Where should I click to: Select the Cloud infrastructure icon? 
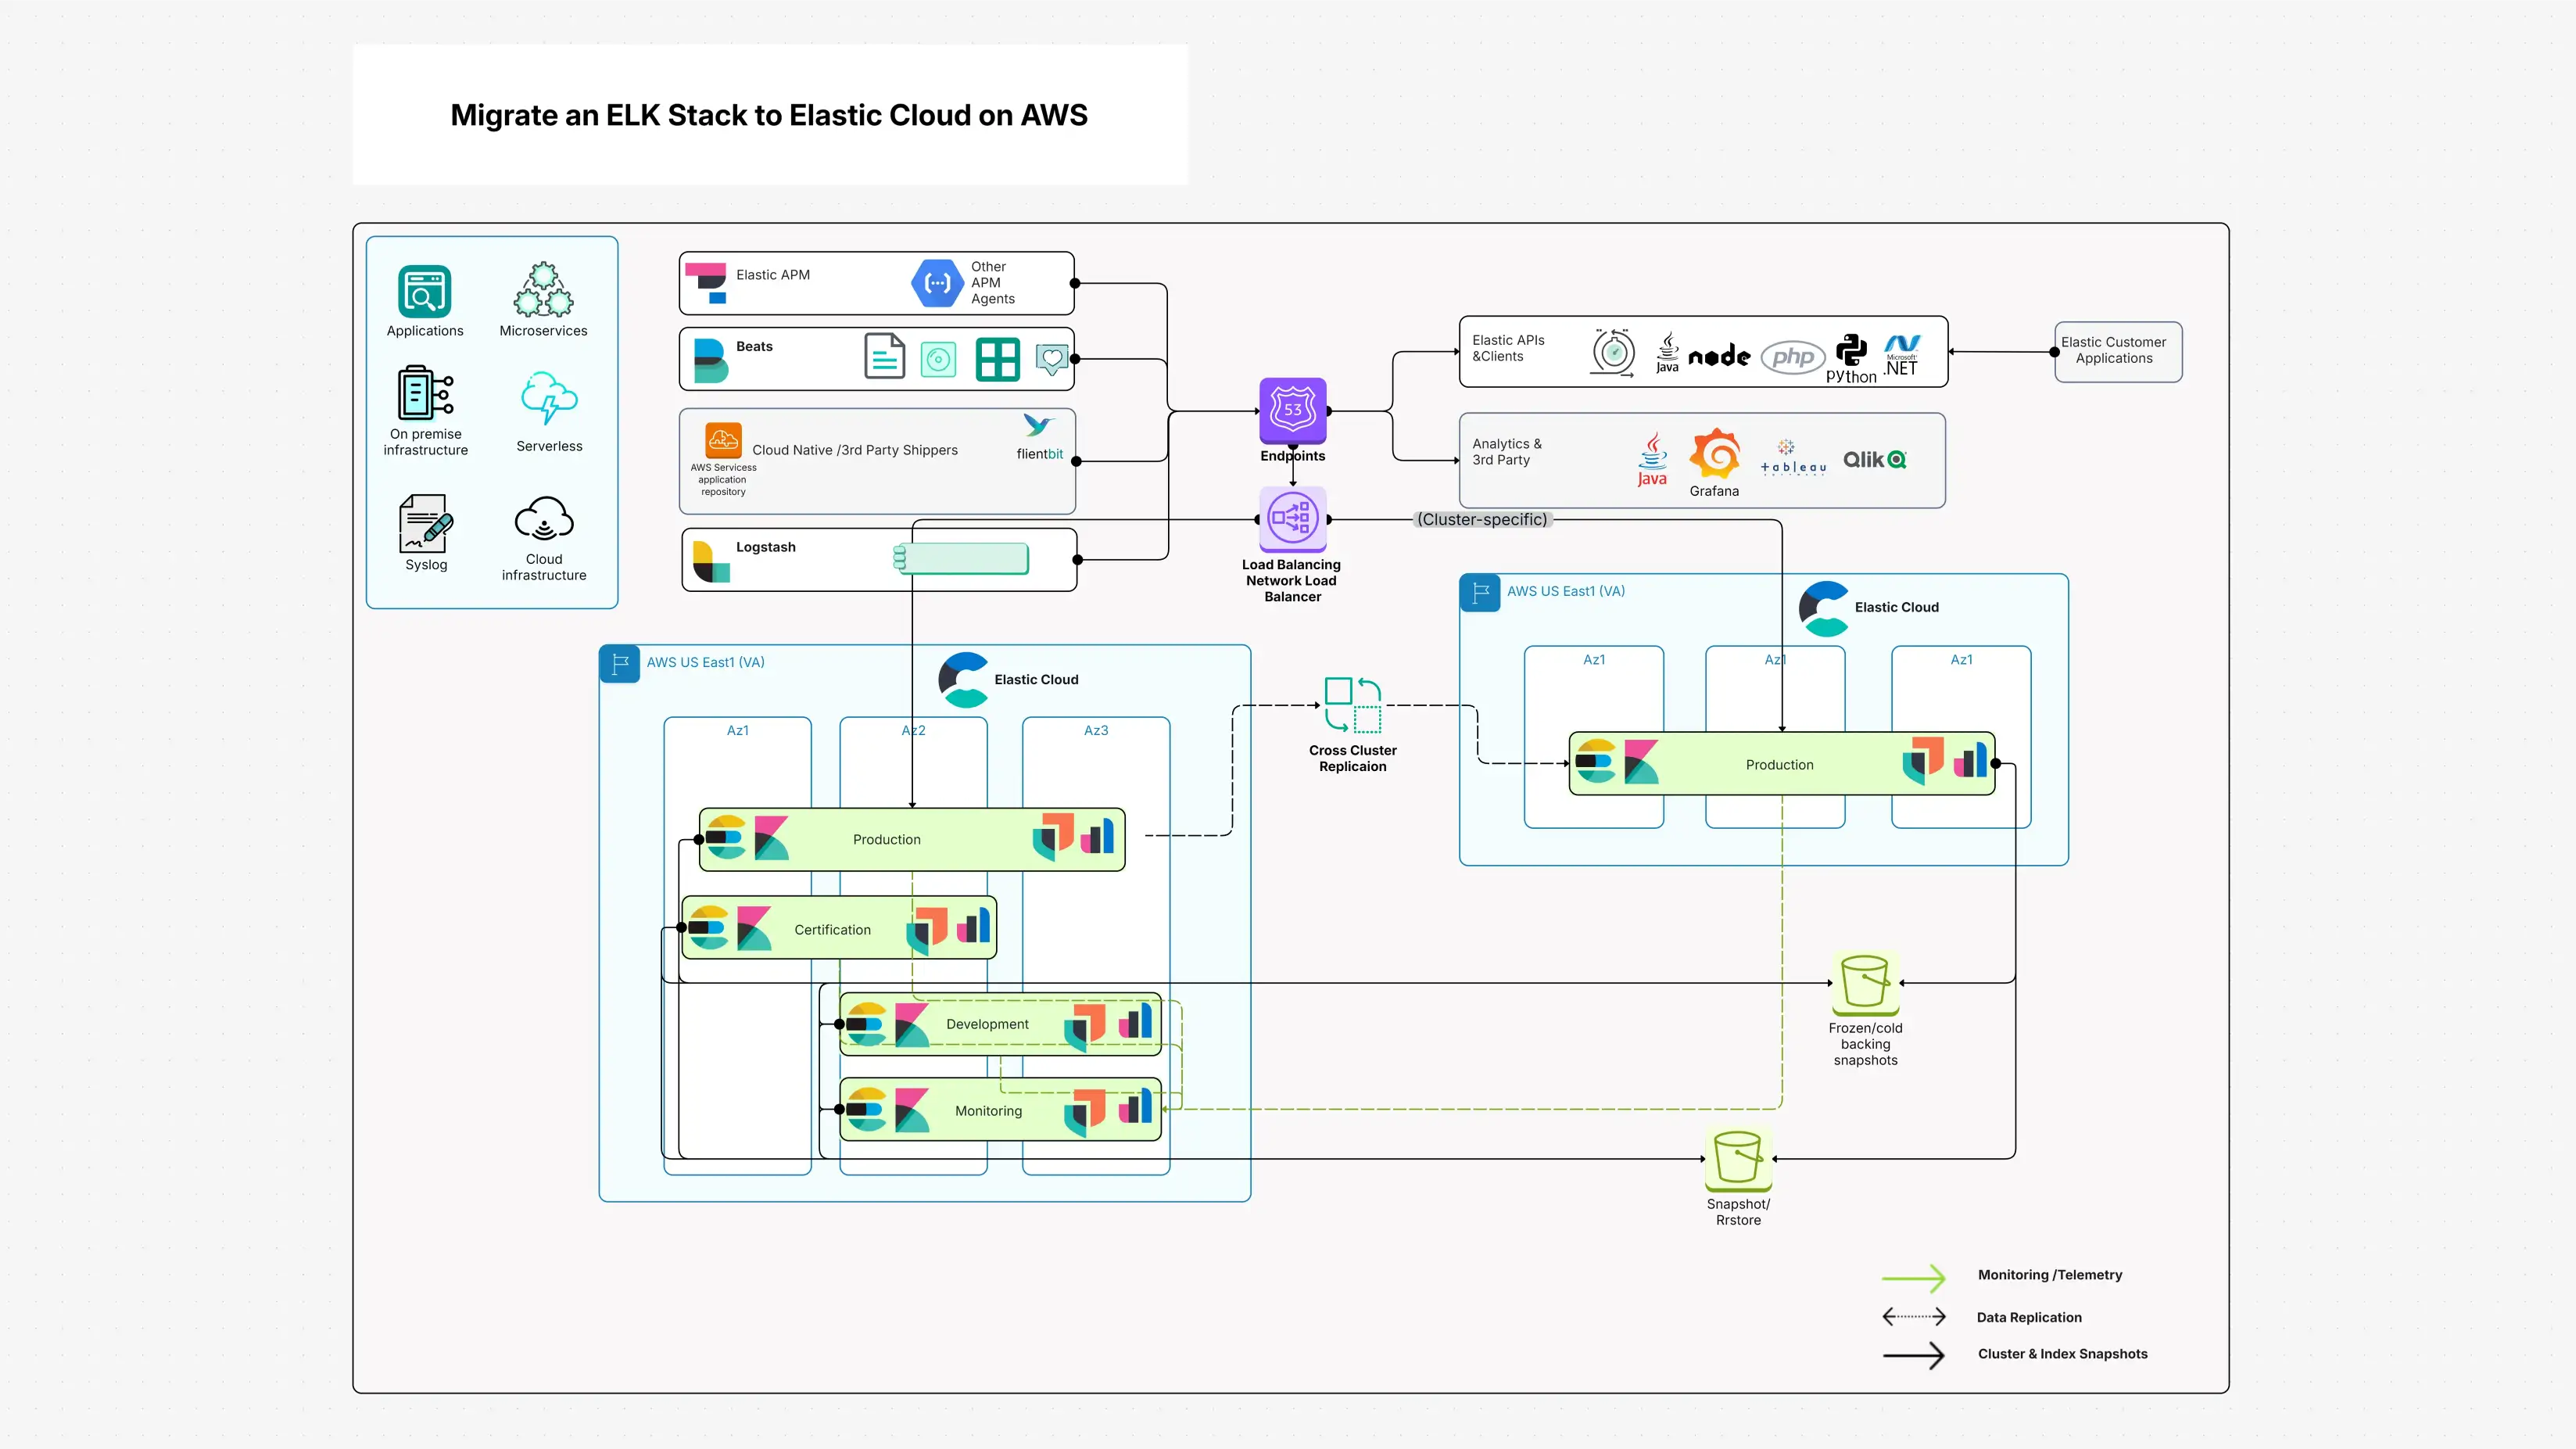click(543, 519)
